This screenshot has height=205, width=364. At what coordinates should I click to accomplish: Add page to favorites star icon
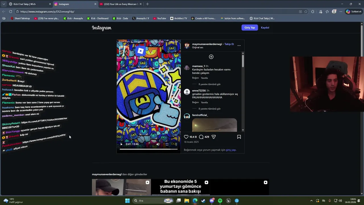(306, 12)
